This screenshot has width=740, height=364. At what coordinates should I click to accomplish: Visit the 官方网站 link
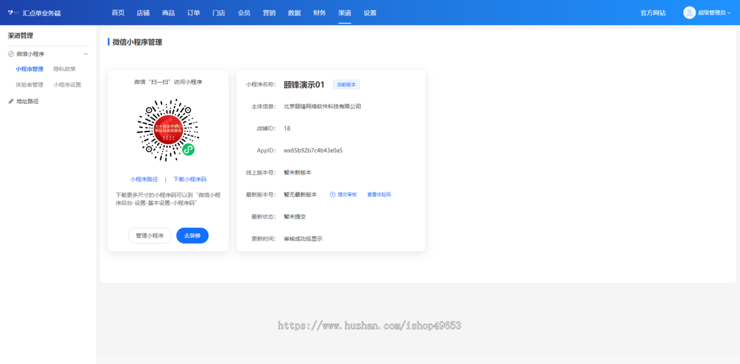[653, 12]
